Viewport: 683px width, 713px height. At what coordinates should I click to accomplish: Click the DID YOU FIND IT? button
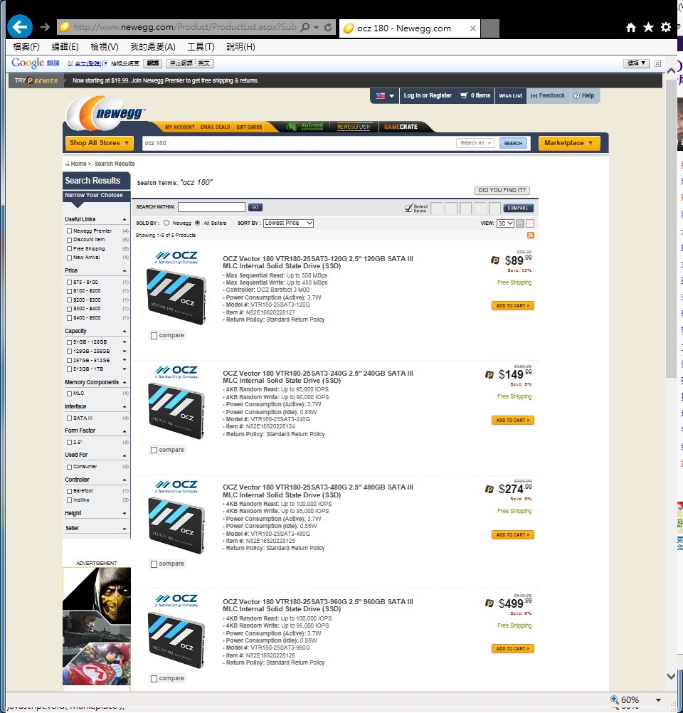(502, 191)
